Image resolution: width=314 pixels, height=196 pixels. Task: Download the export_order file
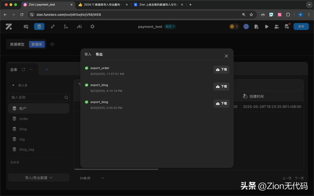[x=221, y=70]
